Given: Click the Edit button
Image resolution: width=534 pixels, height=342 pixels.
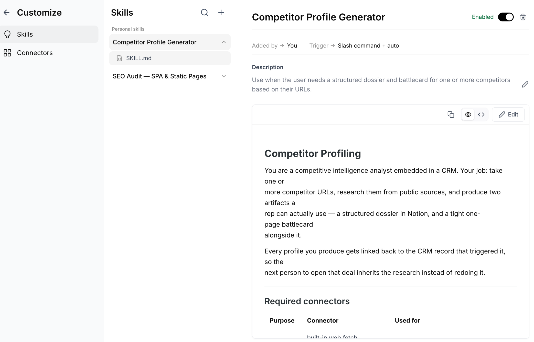Looking at the screenshot, I should (x=508, y=115).
